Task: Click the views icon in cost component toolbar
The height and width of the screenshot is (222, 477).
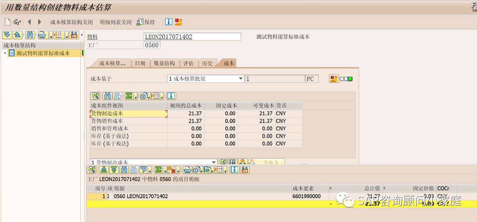Action: (x=145, y=96)
